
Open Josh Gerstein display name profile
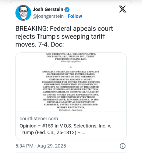48,9
